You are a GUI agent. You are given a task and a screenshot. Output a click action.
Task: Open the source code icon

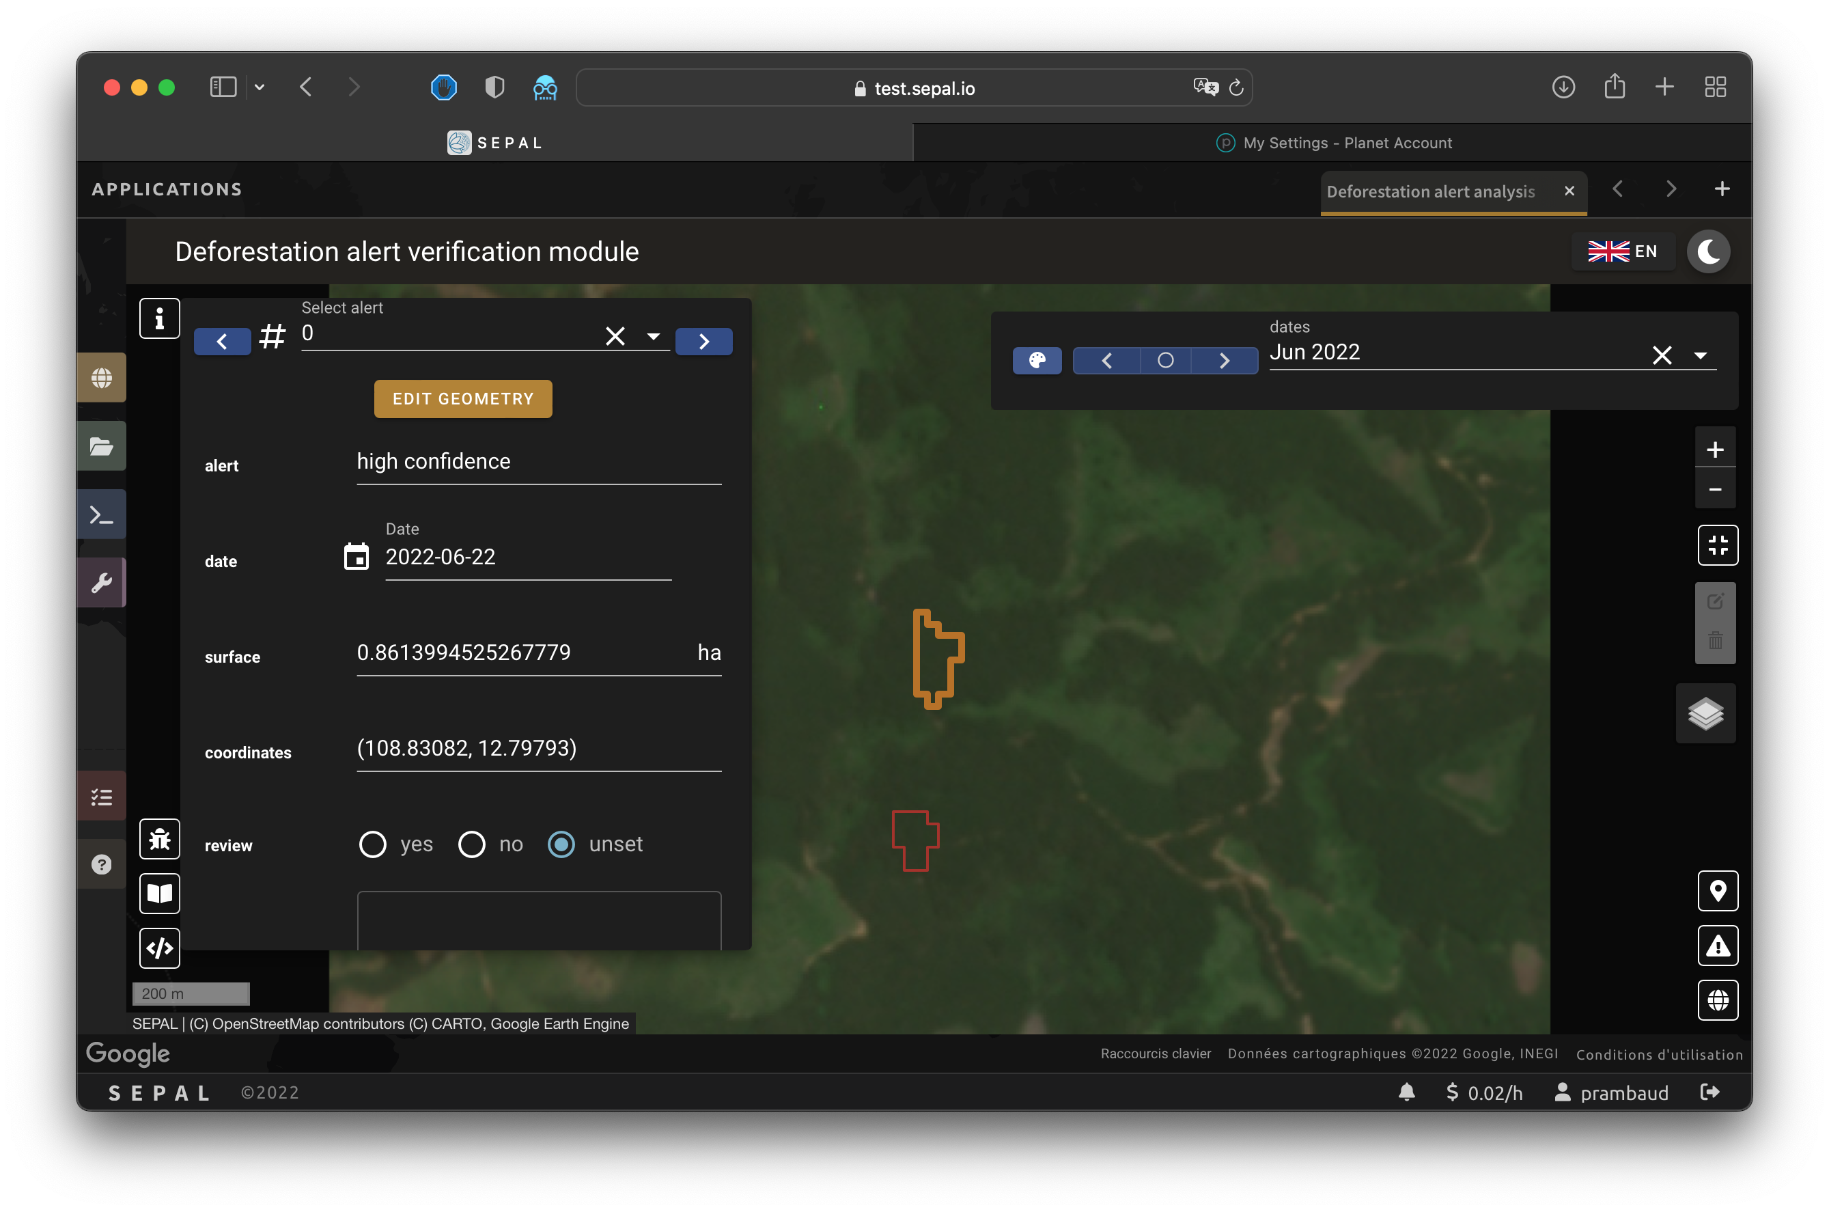[159, 948]
